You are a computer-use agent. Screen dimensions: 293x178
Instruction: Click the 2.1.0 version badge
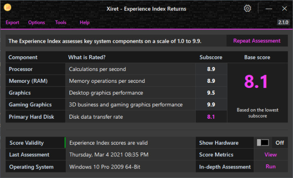[283, 22]
